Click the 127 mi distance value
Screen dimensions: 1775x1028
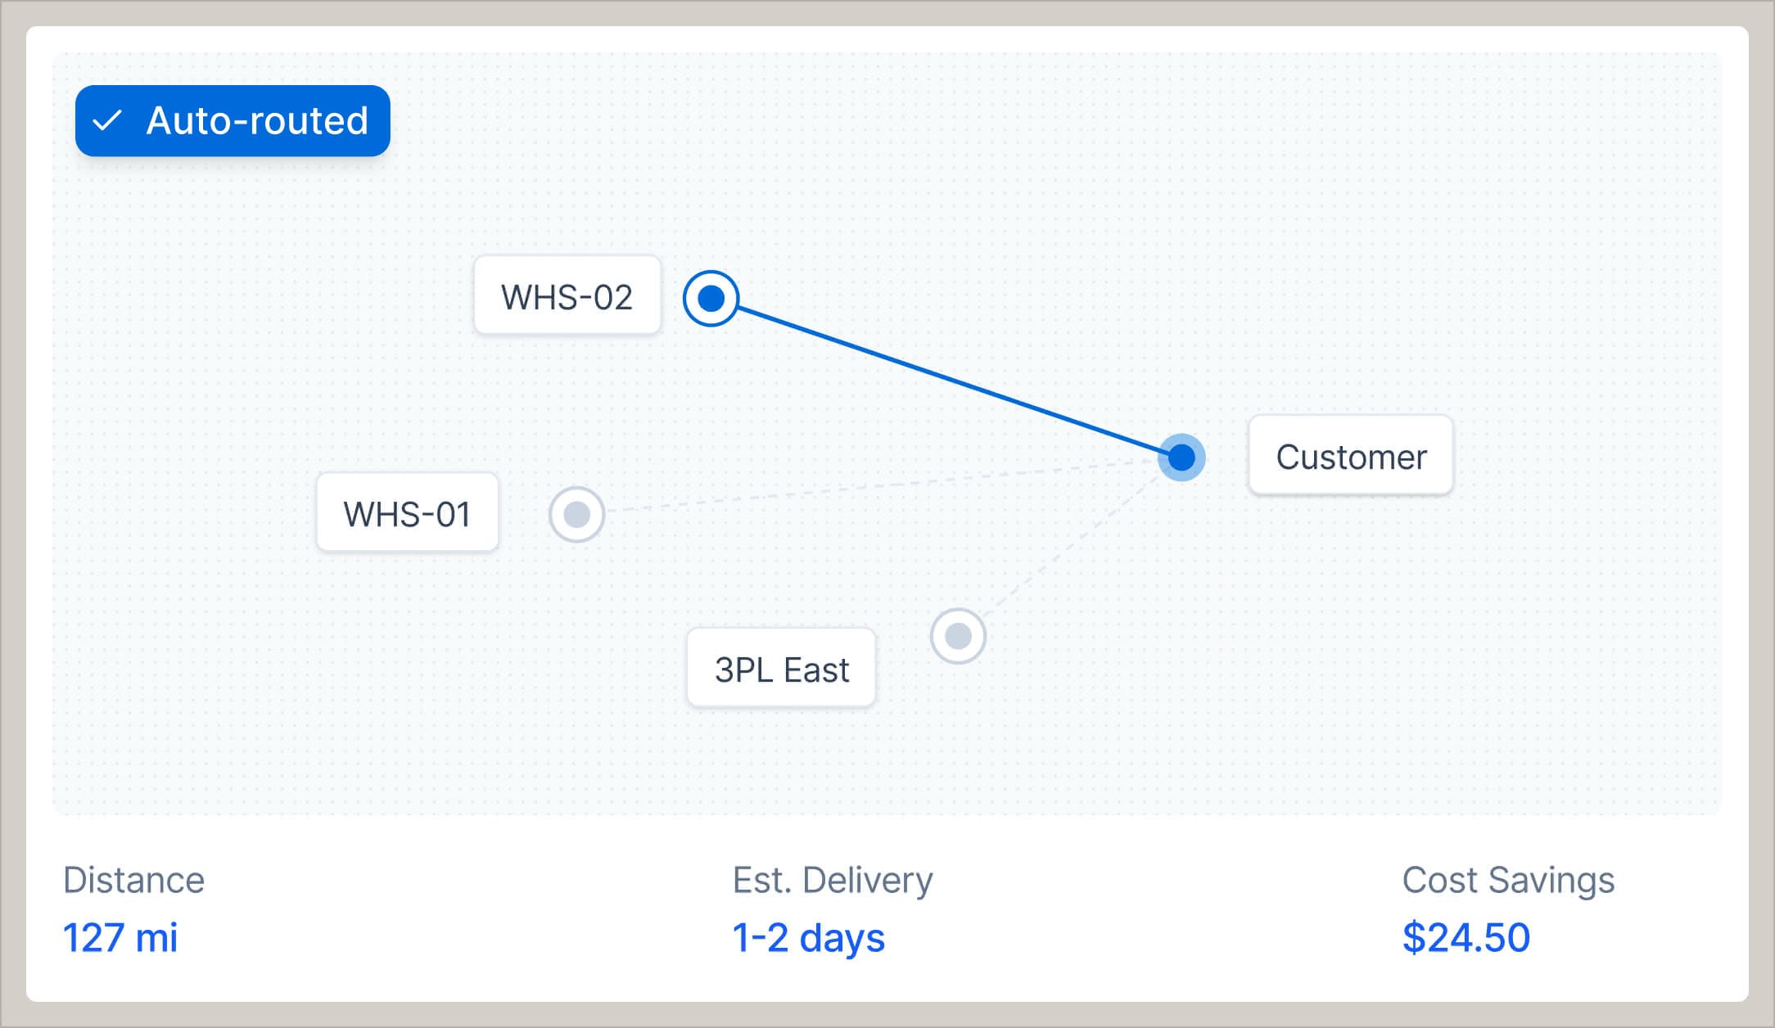coord(121,939)
